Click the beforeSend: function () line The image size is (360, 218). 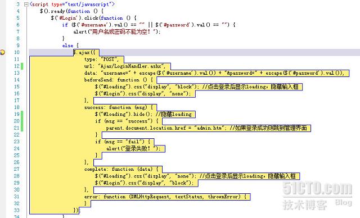pos(119,80)
